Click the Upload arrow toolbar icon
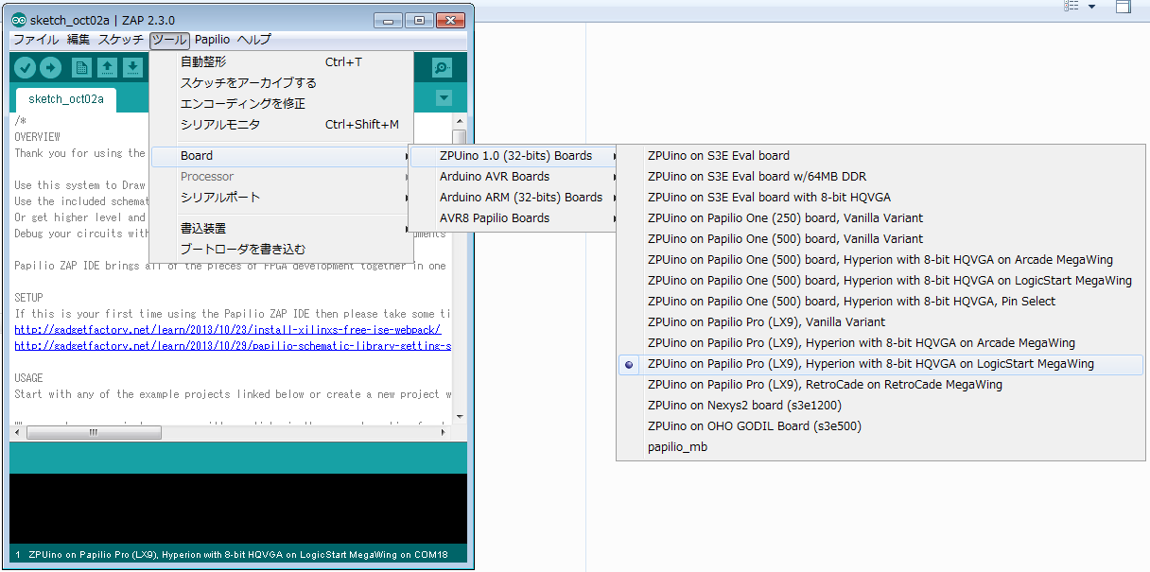This screenshot has height=572, width=1150. (x=50, y=67)
